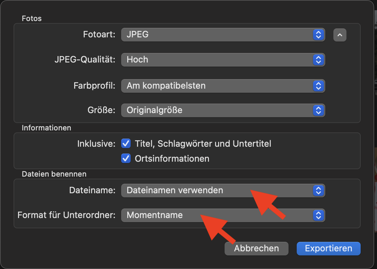Click the blue arrows beside JPEG-Qualität Hoch

coord(318,60)
